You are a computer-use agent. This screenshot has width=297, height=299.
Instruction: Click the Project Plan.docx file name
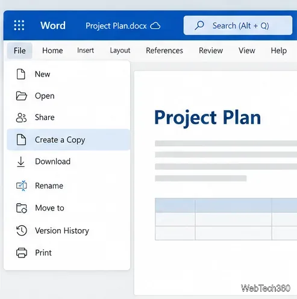(x=116, y=26)
